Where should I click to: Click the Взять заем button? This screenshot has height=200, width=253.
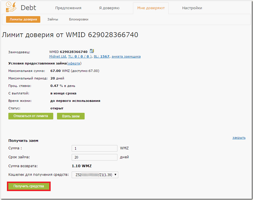[71, 116]
